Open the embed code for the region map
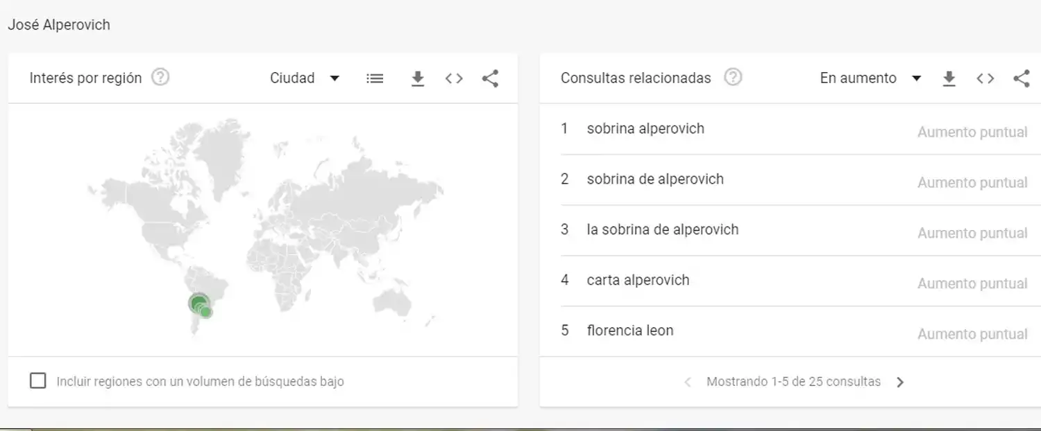1041x431 pixels. (453, 78)
